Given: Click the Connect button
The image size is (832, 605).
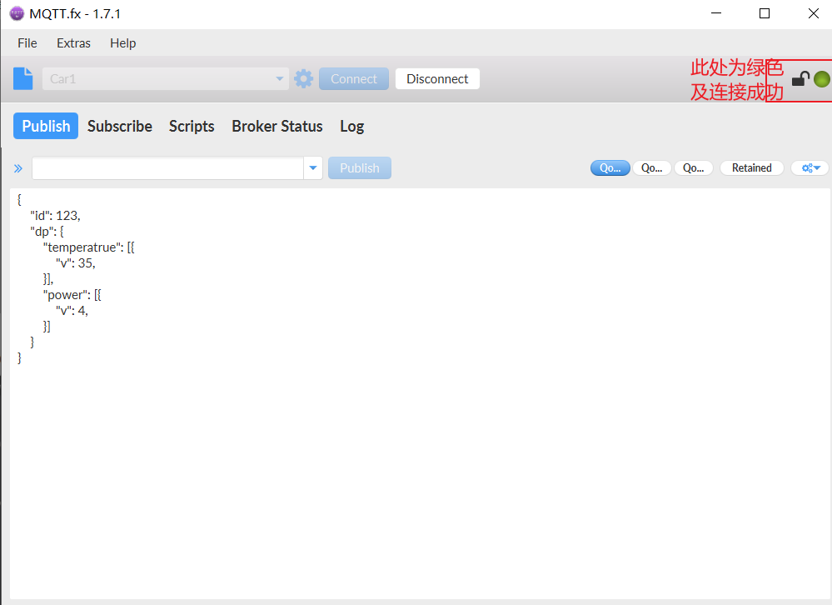Looking at the screenshot, I should [x=353, y=77].
